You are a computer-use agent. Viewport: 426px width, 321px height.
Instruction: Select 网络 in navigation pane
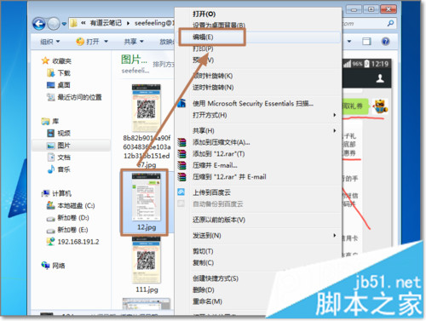click(x=54, y=266)
